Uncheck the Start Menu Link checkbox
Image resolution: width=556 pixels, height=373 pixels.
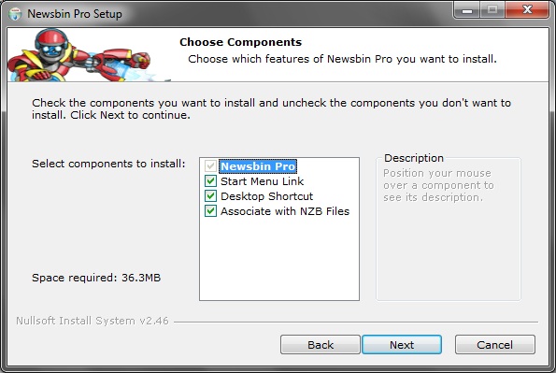(210, 181)
